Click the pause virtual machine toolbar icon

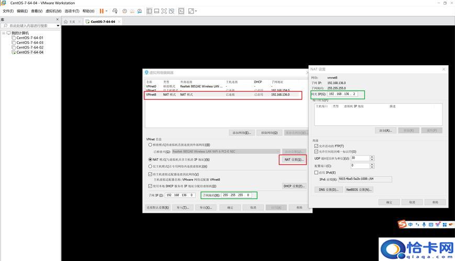[101, 11]
